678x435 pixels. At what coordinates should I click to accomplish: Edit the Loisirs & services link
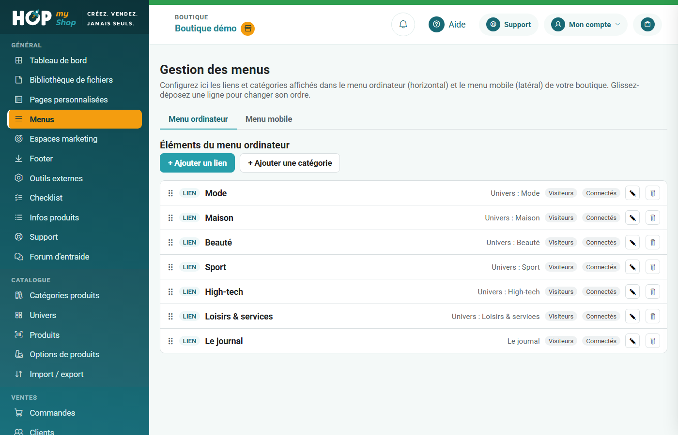pos(632,316)
